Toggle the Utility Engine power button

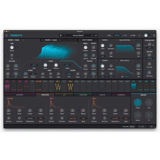[x=80, y=40]
